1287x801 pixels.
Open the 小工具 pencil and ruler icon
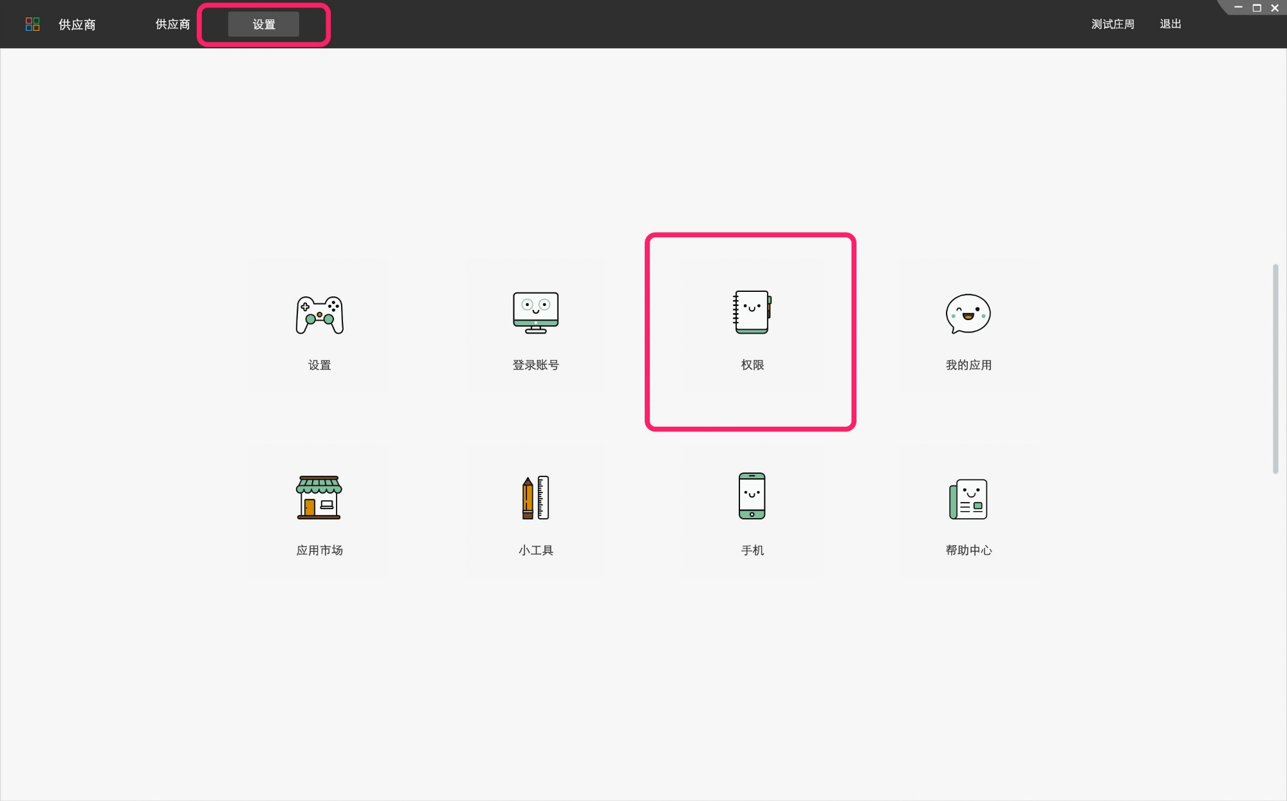pos(536,497)
